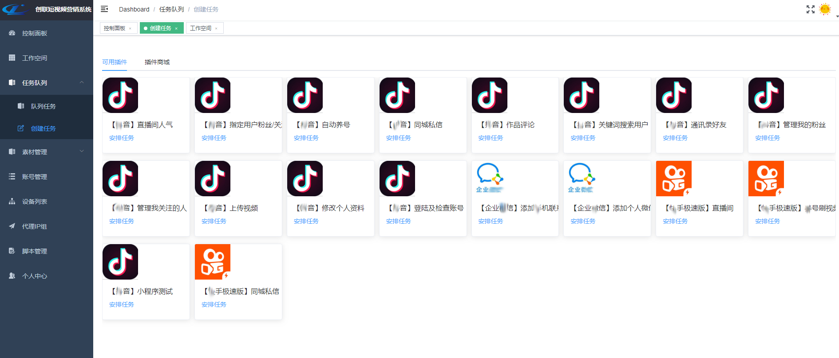Screen dimensions: 839x358
Task: Click the Kuaishou icon for 直播间 plugin
Action: tap(674, 179)
